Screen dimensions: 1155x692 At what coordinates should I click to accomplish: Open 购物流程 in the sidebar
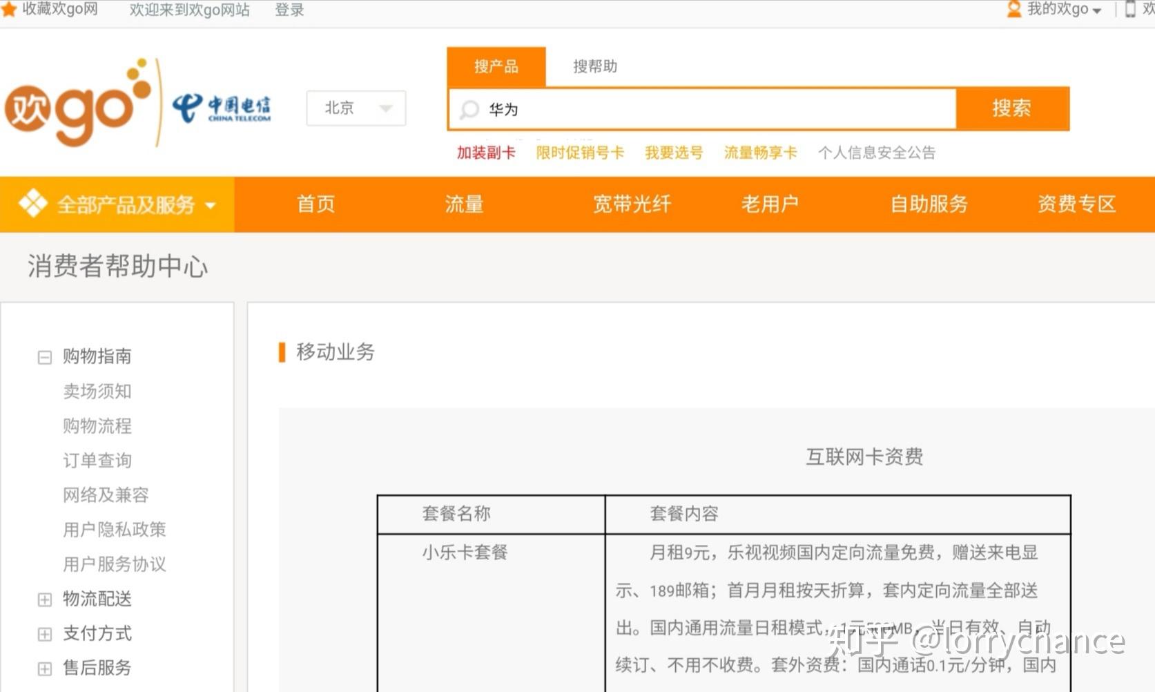97,425
